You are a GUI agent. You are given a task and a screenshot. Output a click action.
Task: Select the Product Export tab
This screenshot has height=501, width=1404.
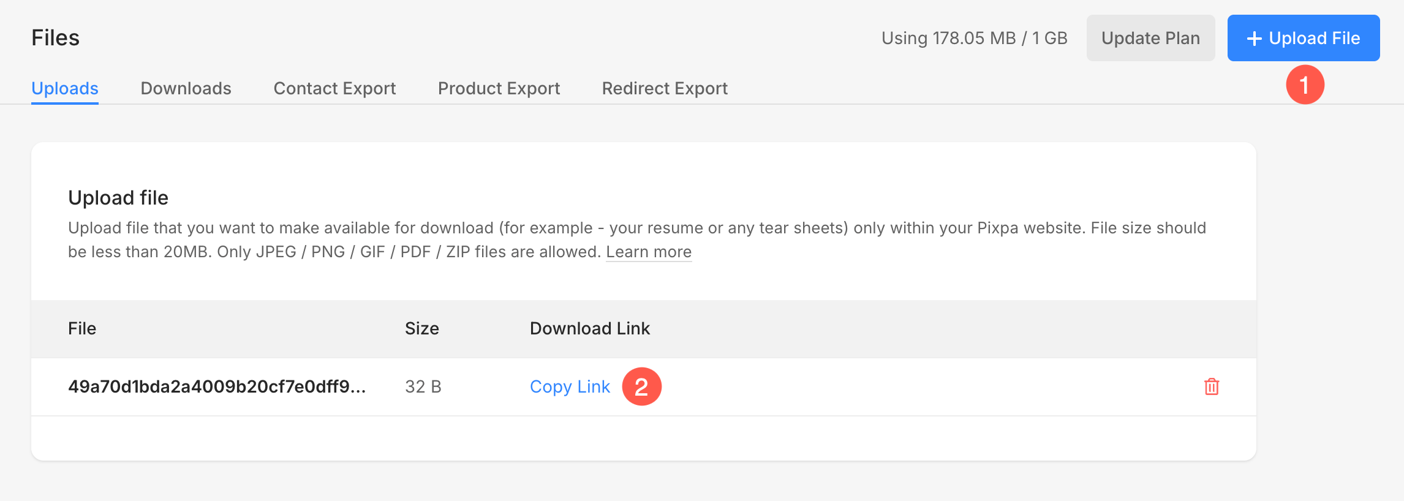499,88
